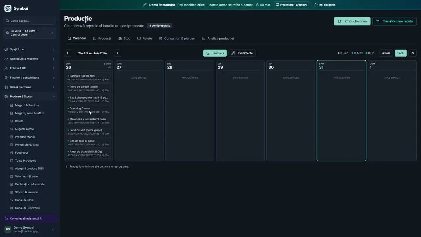Focus the Caută pagina search field
Image resolution: width=421 pixels, height=237 pixels.
[x=30, y=21]
